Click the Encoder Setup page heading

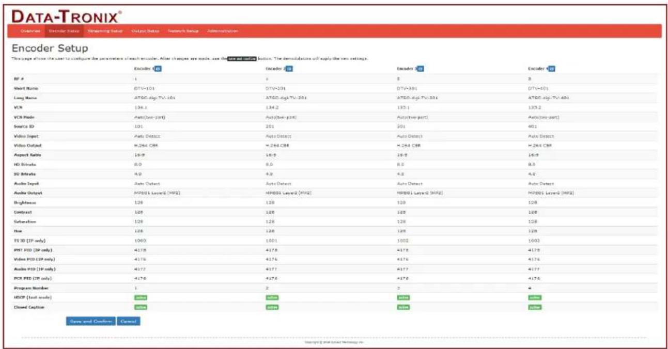click(50, 49)
